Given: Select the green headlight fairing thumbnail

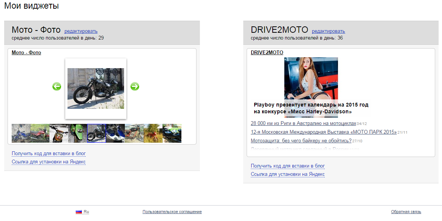Looking at the screenshot, I should [x=78, y=133].
